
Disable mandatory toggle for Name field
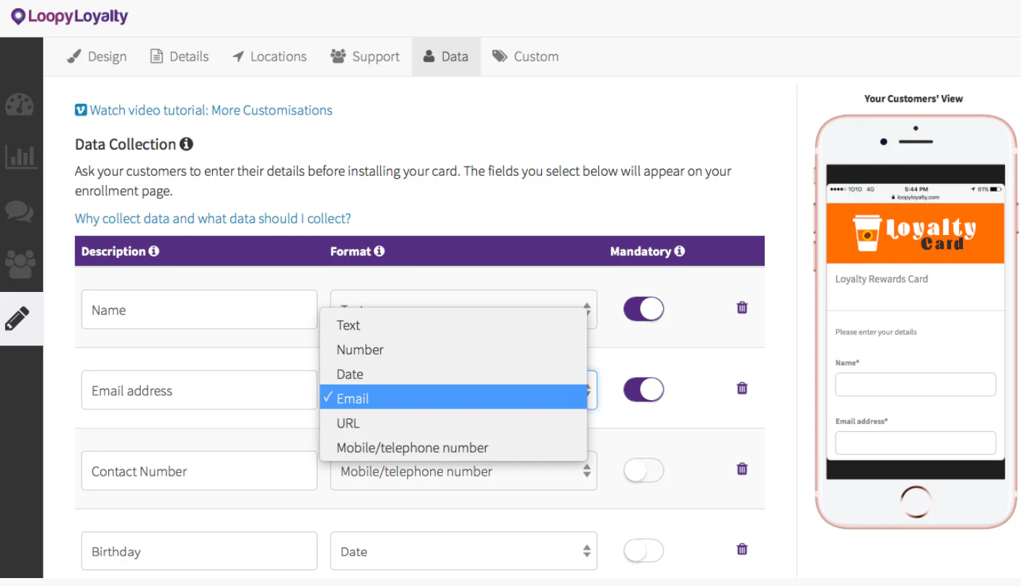[644, 309]
